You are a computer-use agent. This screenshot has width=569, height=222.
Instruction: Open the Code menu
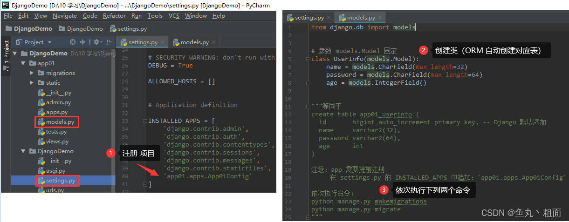click(x=90, y=16)
